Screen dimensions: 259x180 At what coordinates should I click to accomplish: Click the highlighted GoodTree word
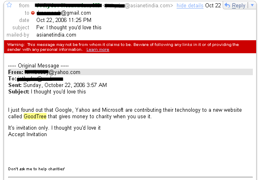click(35, 117)
